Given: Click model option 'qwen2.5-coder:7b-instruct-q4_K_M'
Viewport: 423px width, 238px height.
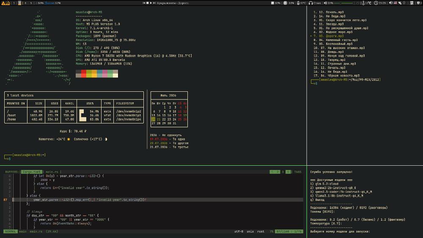Looking at the screenshot, I should (x=341, y=191).
